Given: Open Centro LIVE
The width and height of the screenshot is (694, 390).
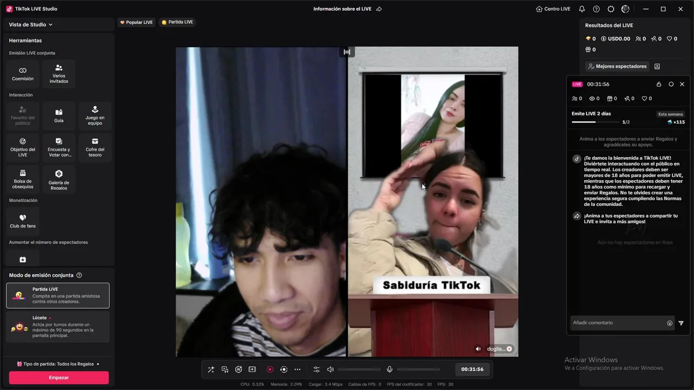Looking at the screenshot, I should pos(553,9).
